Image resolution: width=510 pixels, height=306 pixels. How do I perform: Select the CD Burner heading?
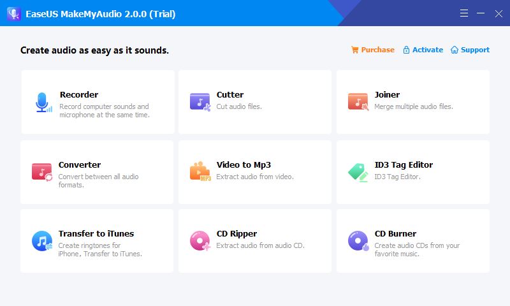[395, 233]
